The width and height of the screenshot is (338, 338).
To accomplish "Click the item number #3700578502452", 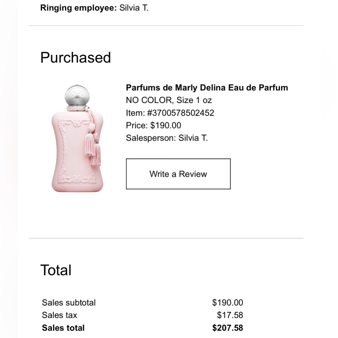I will click(170, 113).
